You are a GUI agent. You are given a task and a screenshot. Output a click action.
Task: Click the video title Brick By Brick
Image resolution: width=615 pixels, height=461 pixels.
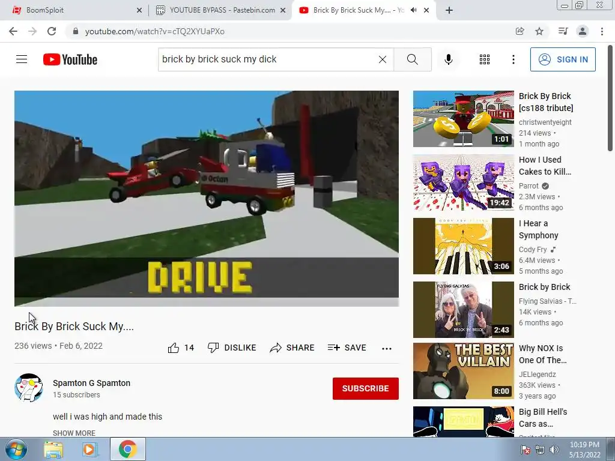click(74, 326)
